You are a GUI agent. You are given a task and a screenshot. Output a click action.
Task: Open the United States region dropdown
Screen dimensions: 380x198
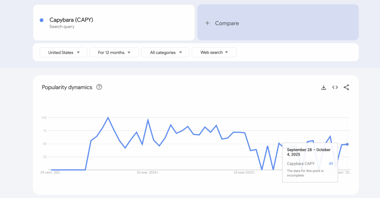click(63, 53)
